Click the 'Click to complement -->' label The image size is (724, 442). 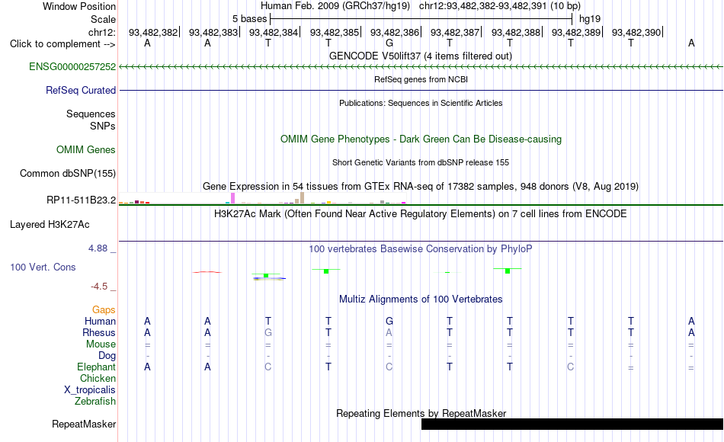pyautogui.click(x=62, y=44)
